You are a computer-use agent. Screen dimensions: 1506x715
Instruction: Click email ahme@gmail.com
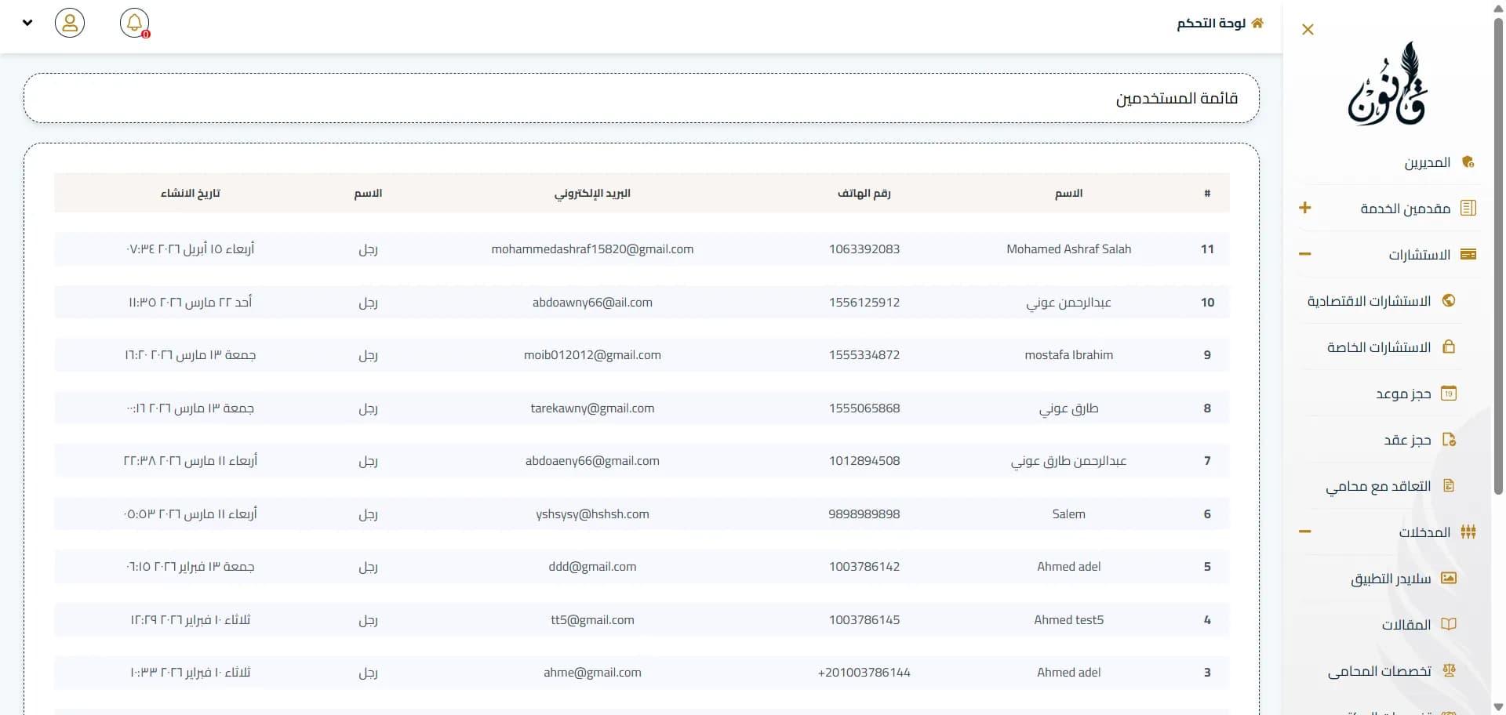592,672
